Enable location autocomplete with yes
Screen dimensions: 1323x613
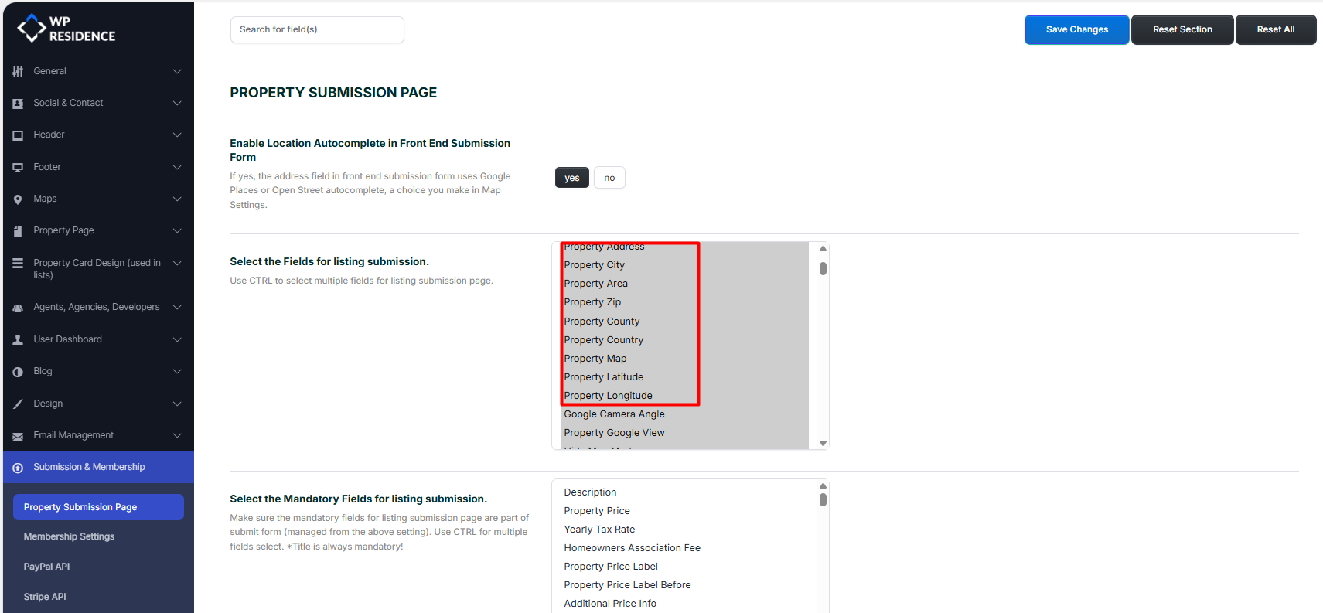(x=571, y=178)
